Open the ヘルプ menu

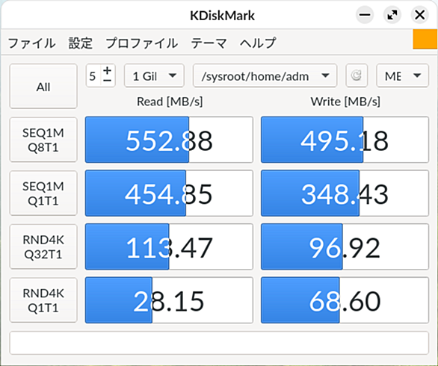coord(258,43)
